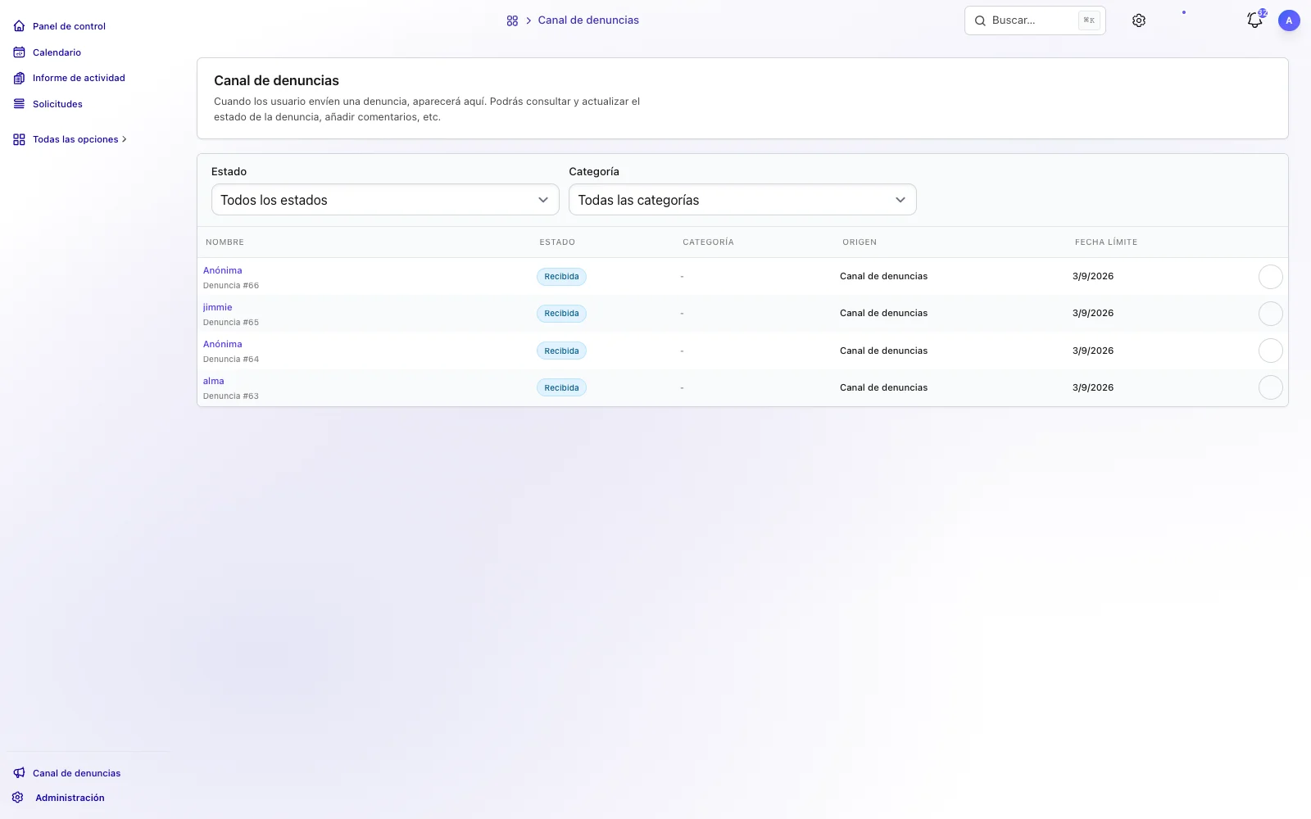Click the home icon beside Panel de control
Image resolution: width=1311 pixels, height=819 pixels.
[19, 26]
